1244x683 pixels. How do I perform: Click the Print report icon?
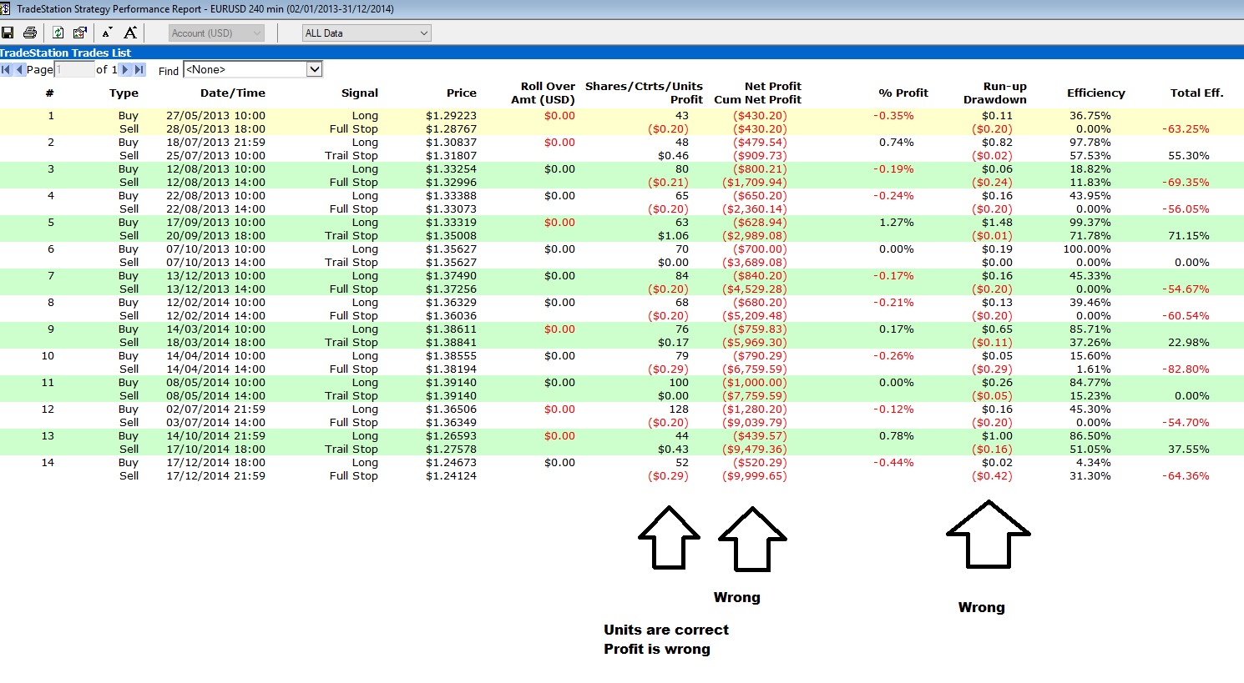click(x=30, y=33)
